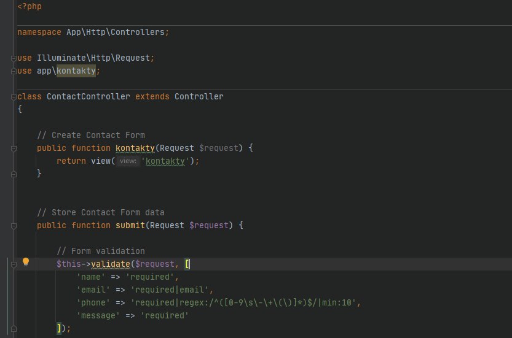This screenshot has height=338, width=512.
Task: Fold the ContactController class block
Action: (14, 97)
